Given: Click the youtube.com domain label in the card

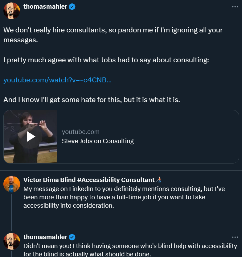Looking at the screenshot, I should pos(80,132).
